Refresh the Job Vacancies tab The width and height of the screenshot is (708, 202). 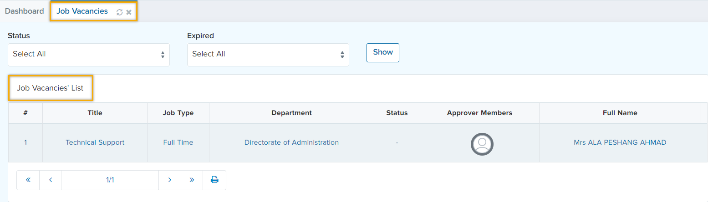(x=119, y=12)
